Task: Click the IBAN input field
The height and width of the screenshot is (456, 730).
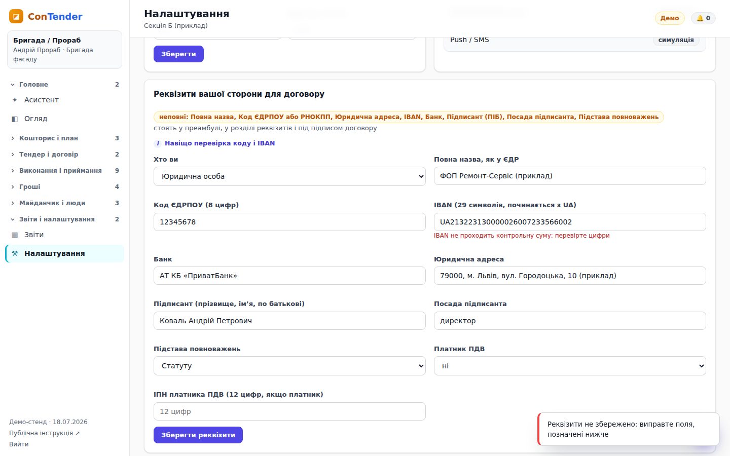Action: coord(570,222)
